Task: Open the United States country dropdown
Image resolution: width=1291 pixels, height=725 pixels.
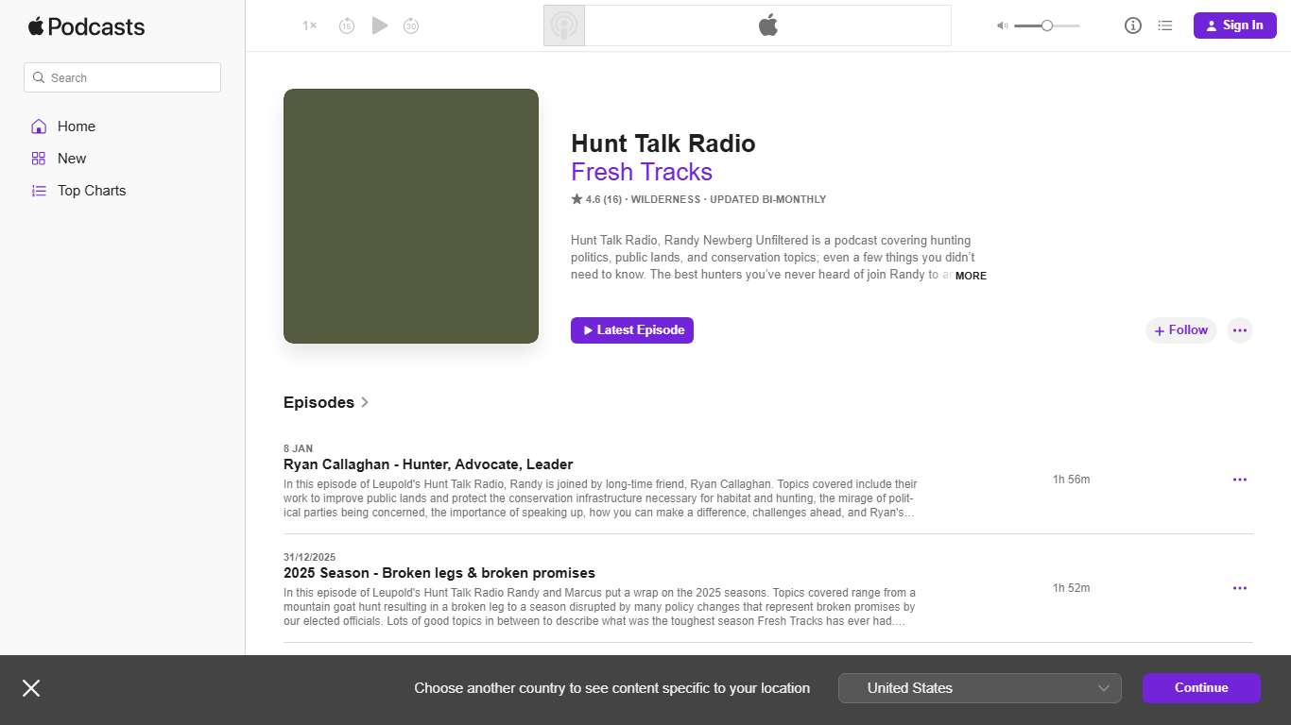Action: tap(979, 687)
